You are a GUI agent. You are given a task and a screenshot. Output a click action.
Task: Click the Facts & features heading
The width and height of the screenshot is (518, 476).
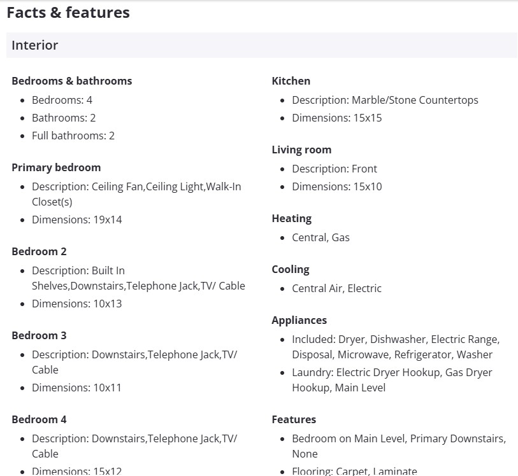click(x=68, y=13)
